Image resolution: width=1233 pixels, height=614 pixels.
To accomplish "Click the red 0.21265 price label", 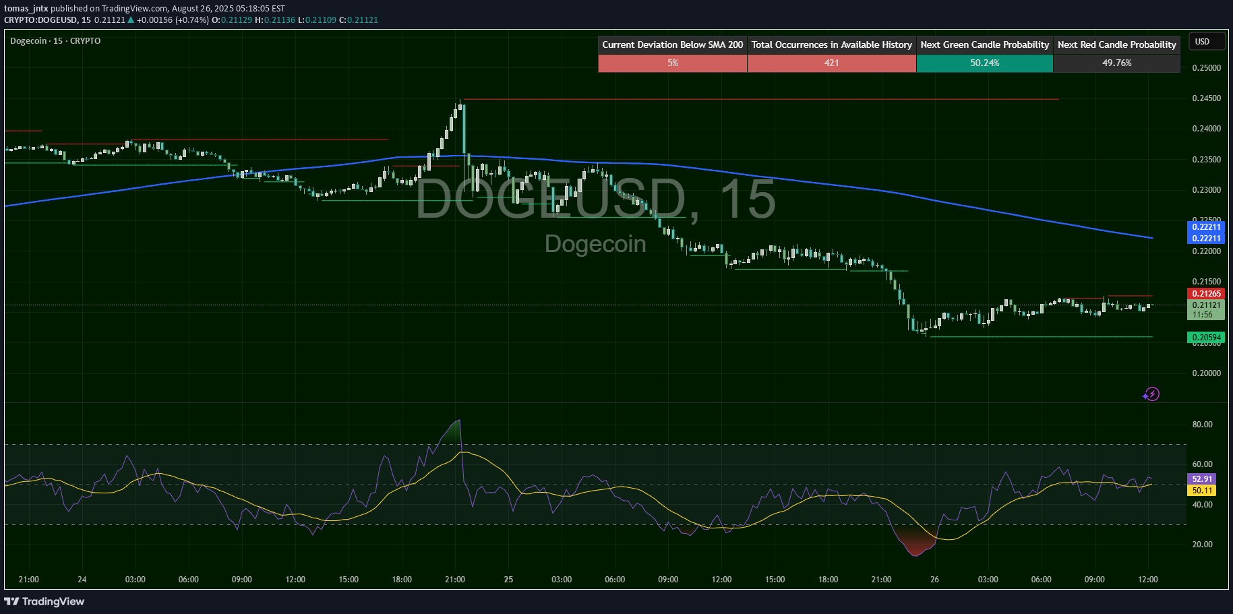I will coord(1206,294).
